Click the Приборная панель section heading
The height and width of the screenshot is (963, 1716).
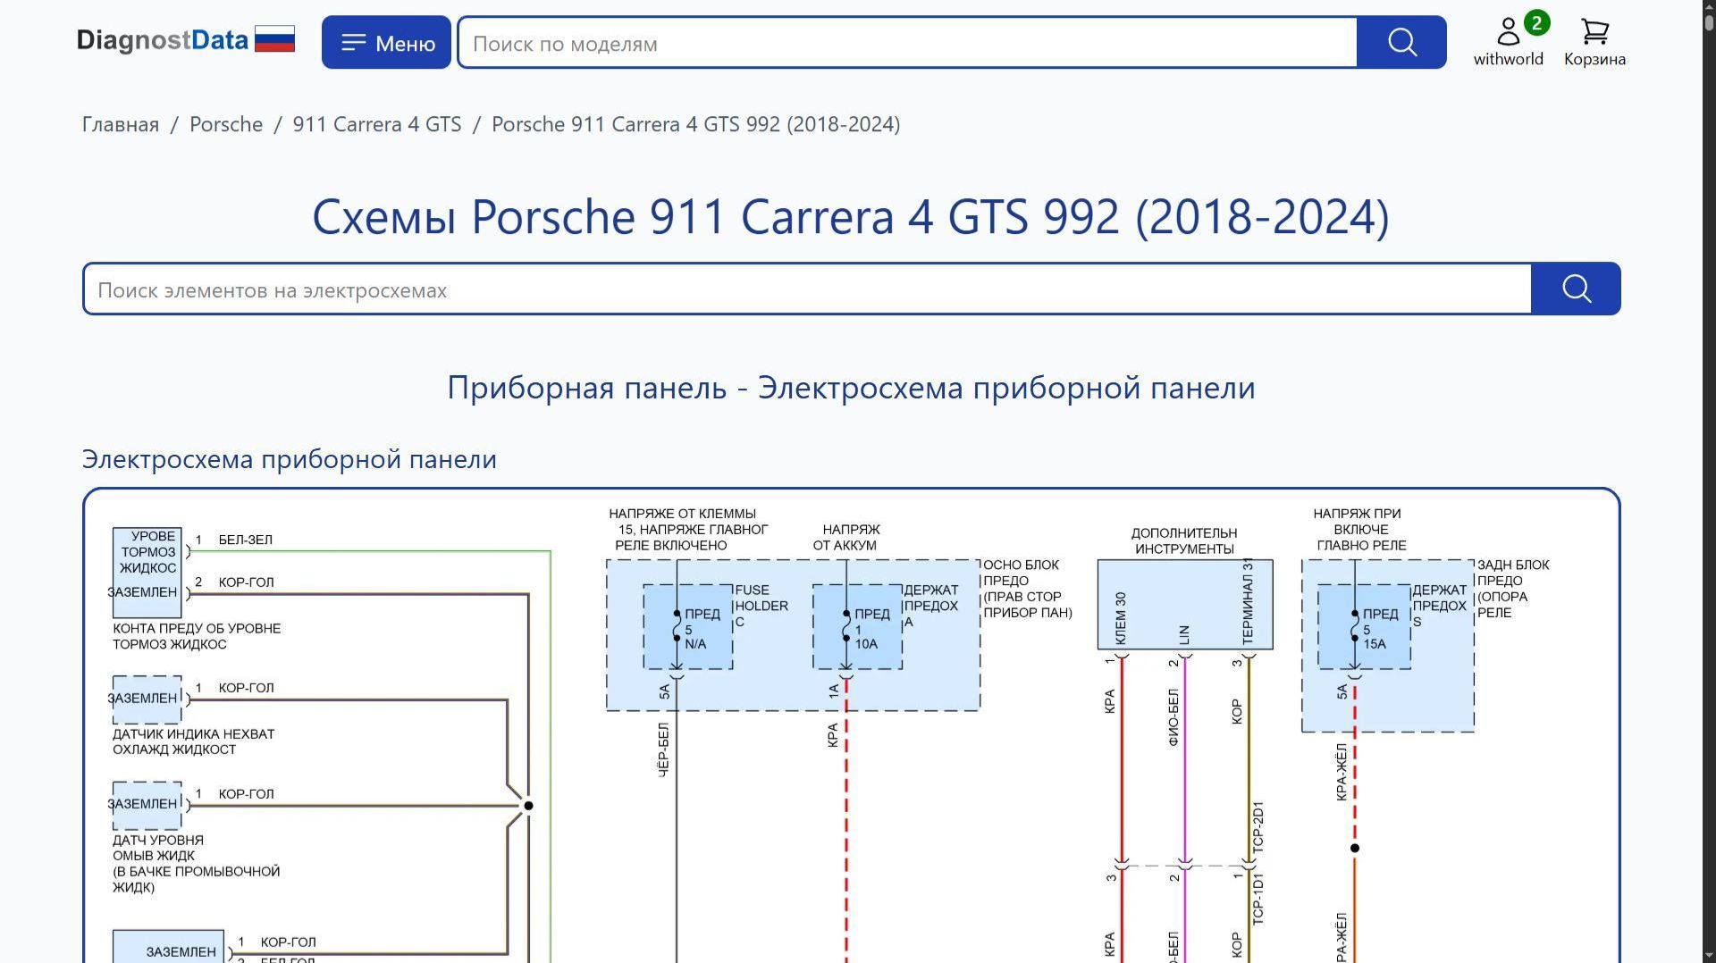click(851, 388)
